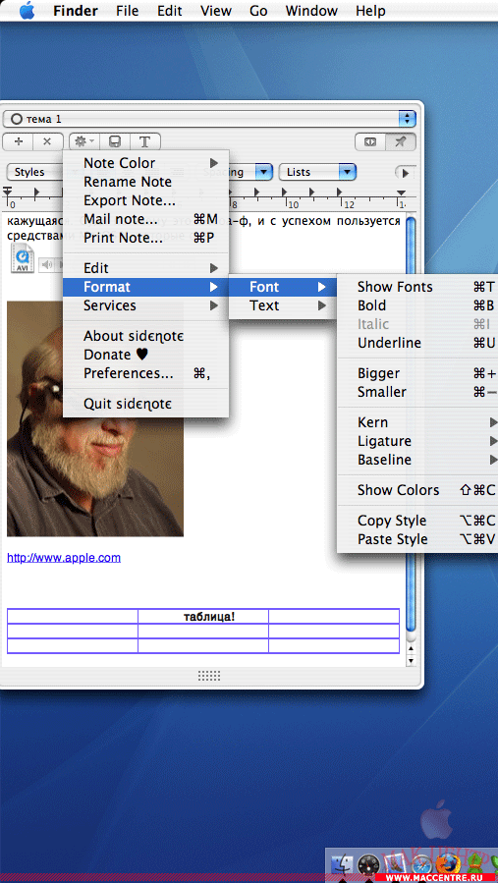The width and height of the screenshot is (498, 883).
Task: Choose Export Note...
Action: click(146, 200)
